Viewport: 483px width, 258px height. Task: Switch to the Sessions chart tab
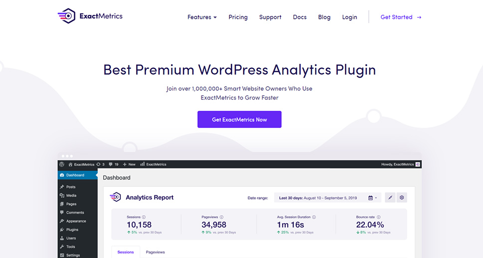click(126, 252)
